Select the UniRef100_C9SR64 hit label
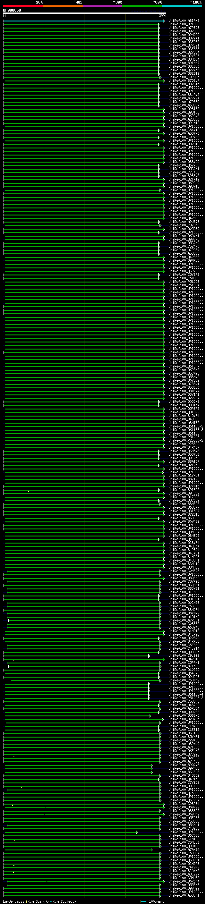 coord(184,804)
